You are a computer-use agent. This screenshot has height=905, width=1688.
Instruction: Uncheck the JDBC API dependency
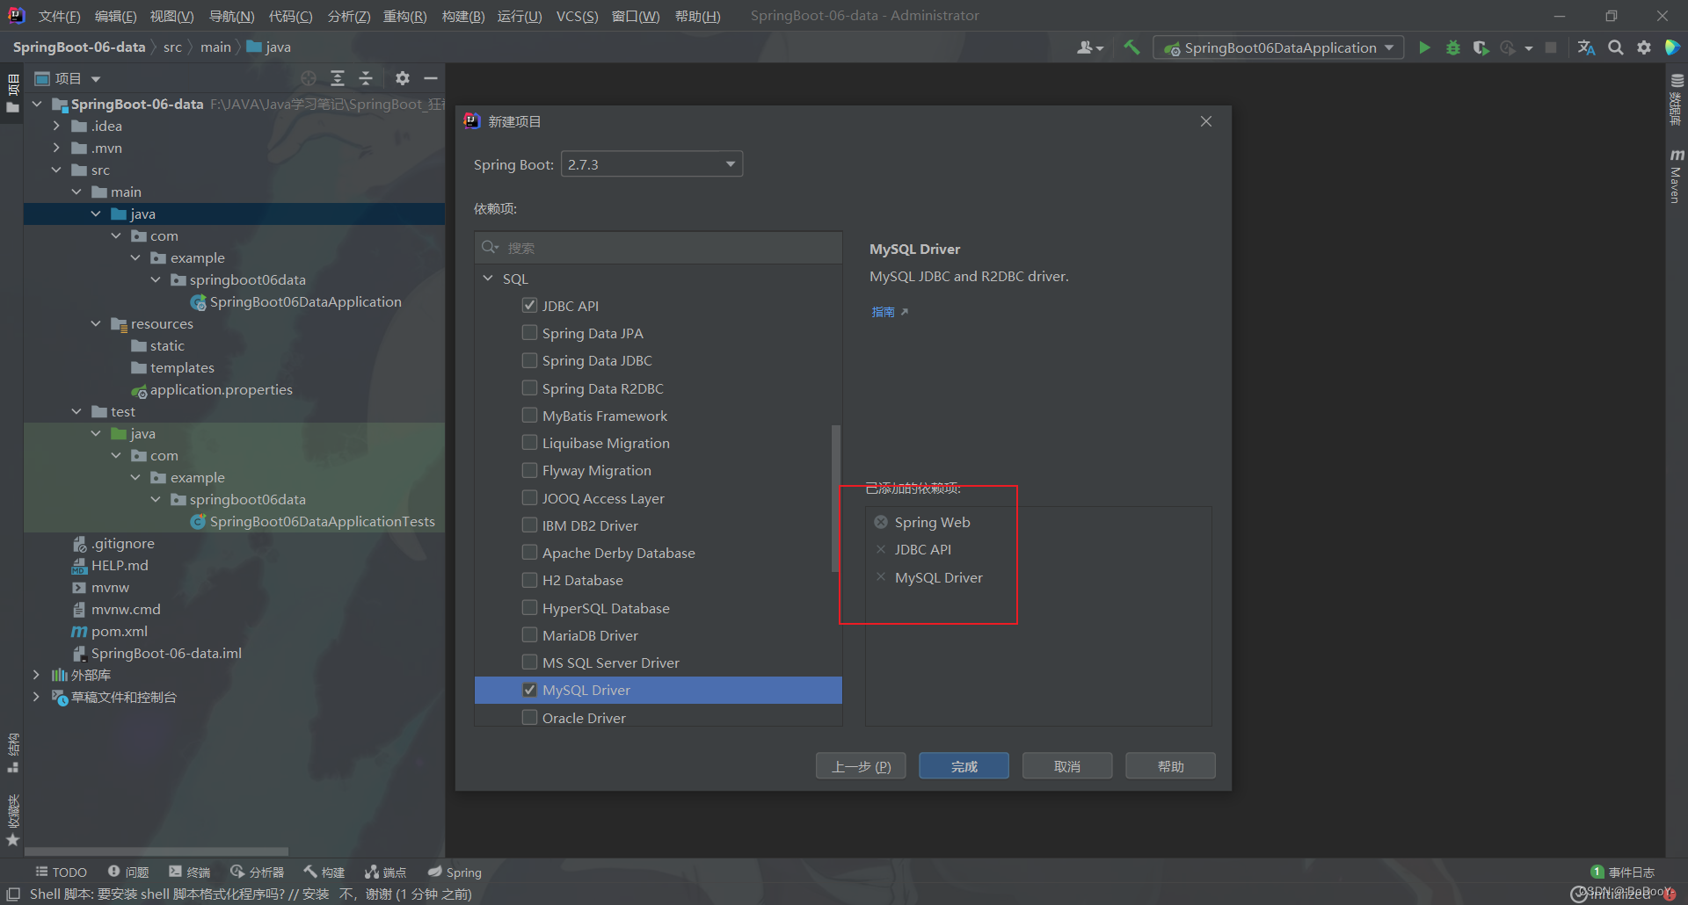(x=529, y=305)
